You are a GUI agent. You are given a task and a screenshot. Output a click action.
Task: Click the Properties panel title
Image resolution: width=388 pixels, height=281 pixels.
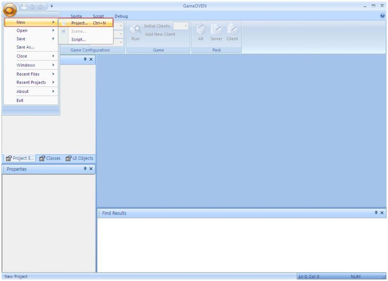pyautogui.click(x=17, y=169)
